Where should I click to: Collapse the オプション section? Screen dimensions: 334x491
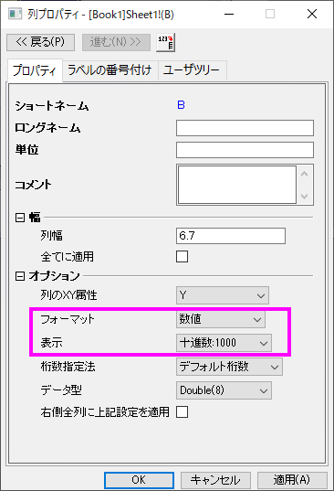[20, 276]
